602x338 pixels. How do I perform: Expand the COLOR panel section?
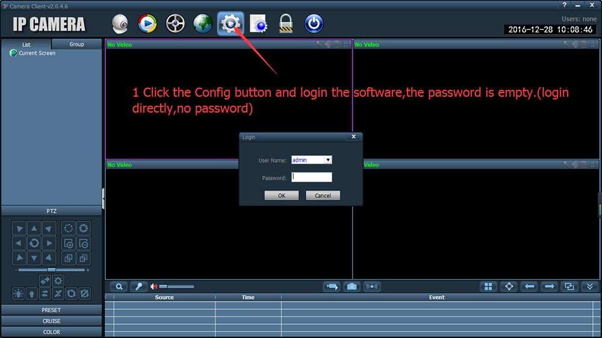51,332
